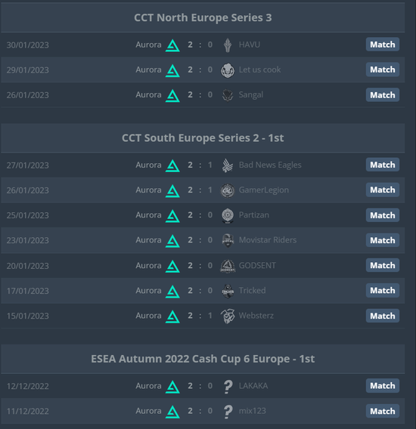Viewport: 416px width, 429px height.
Task: Open the CCT North Europe Series 3 header
Action: pyautogui.click(x=203, y=17)
